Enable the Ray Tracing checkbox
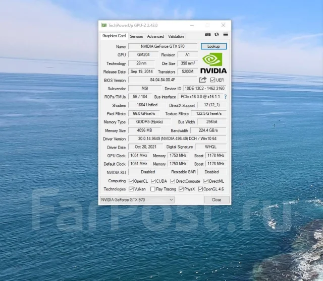 point(153,189)
